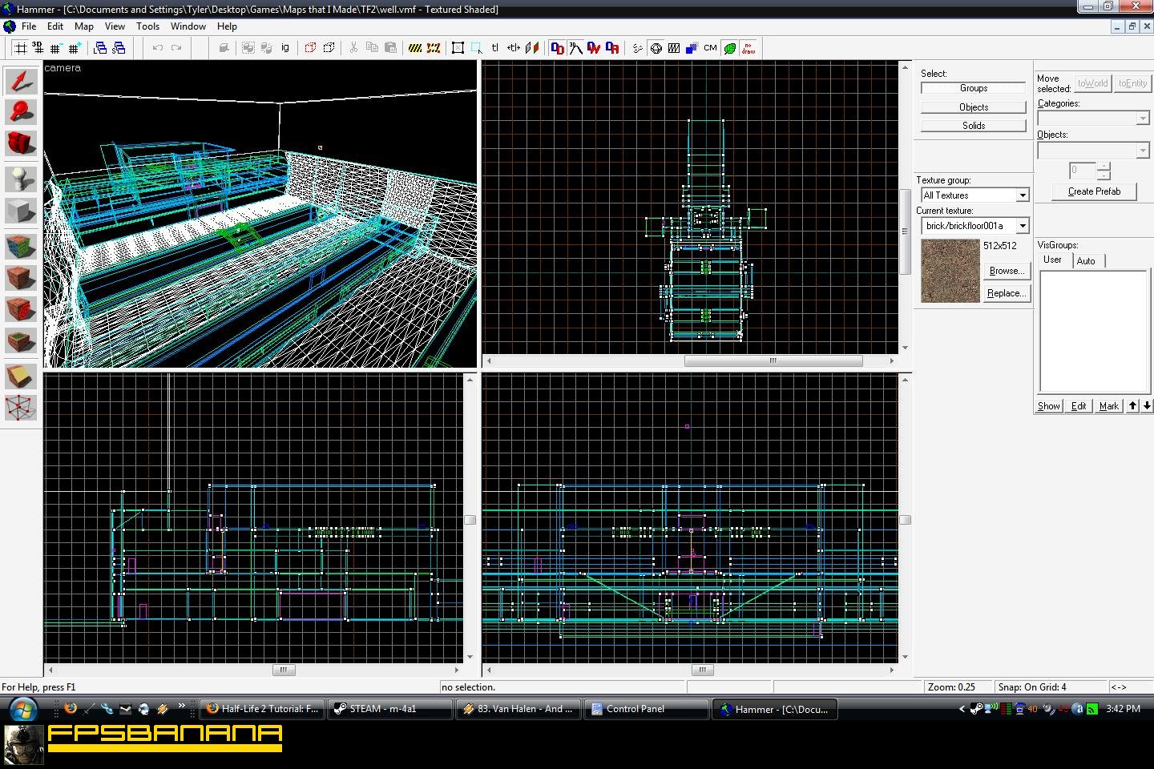Image resolution: width=1154 pixels, height=769 pixels.
Task: Open Control Panel from taskbar
Action: point(647,709)
